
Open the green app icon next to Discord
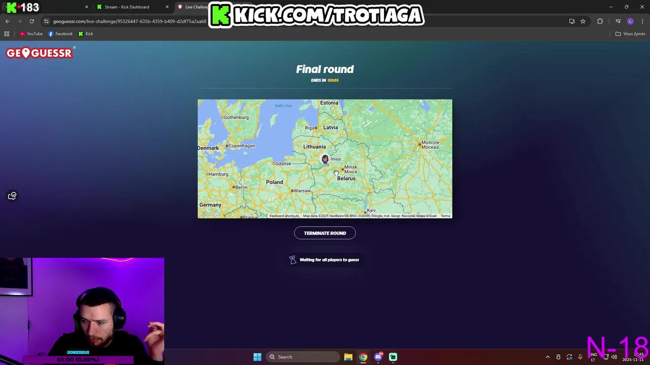click(393, 357)
